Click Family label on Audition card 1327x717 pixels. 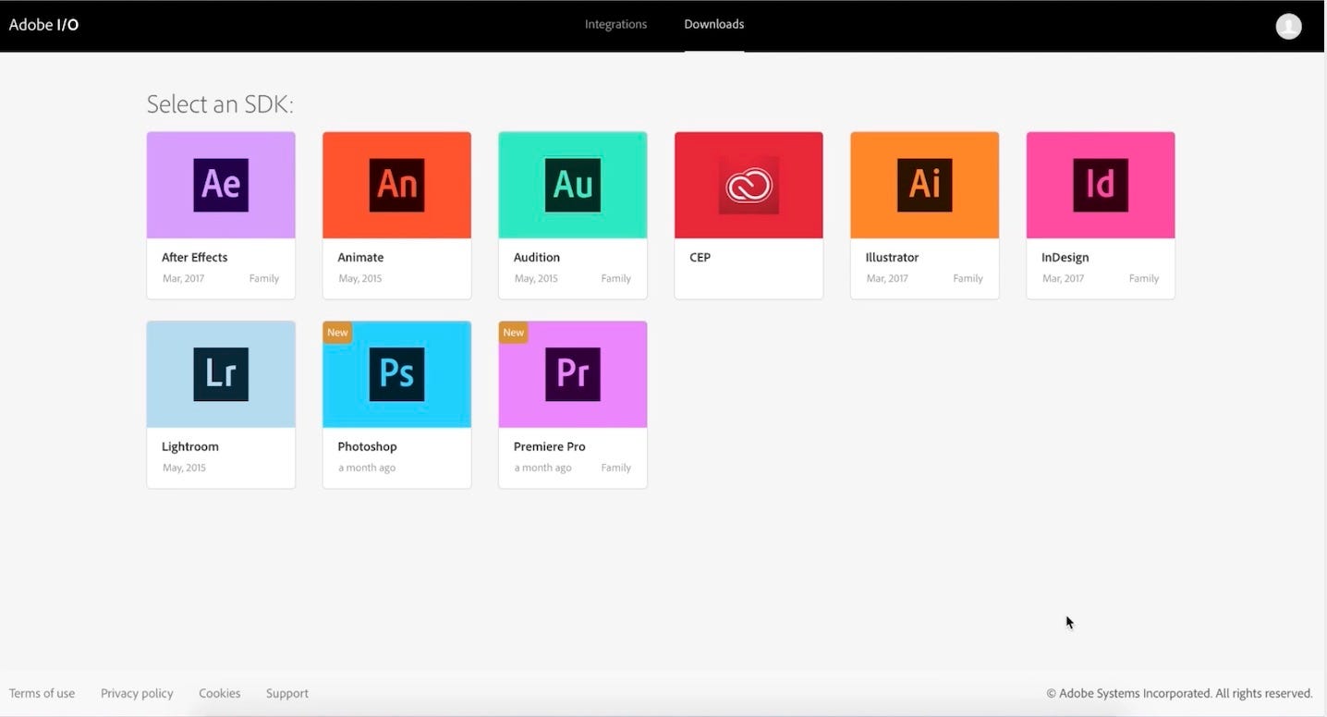[616, 278]
